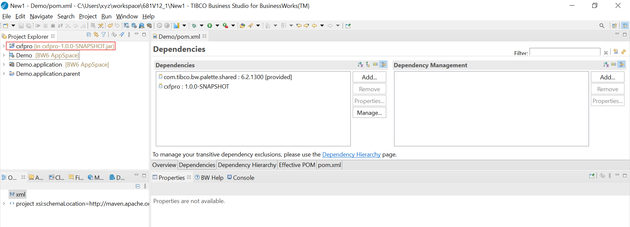630x227 pixels.
Task: Open the Properties view new-window icon
Action: (x=592, y=176)
